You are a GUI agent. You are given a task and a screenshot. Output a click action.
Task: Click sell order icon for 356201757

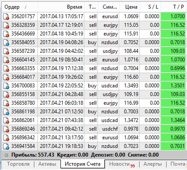pyautogui.click(x=6, y=16)
